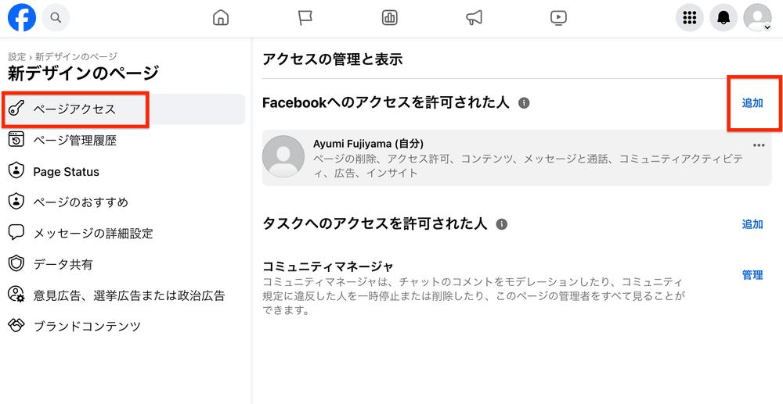Click 管理 for コミュニティマネージャ
The image size is (783, 404).
[x=752, y=275]
